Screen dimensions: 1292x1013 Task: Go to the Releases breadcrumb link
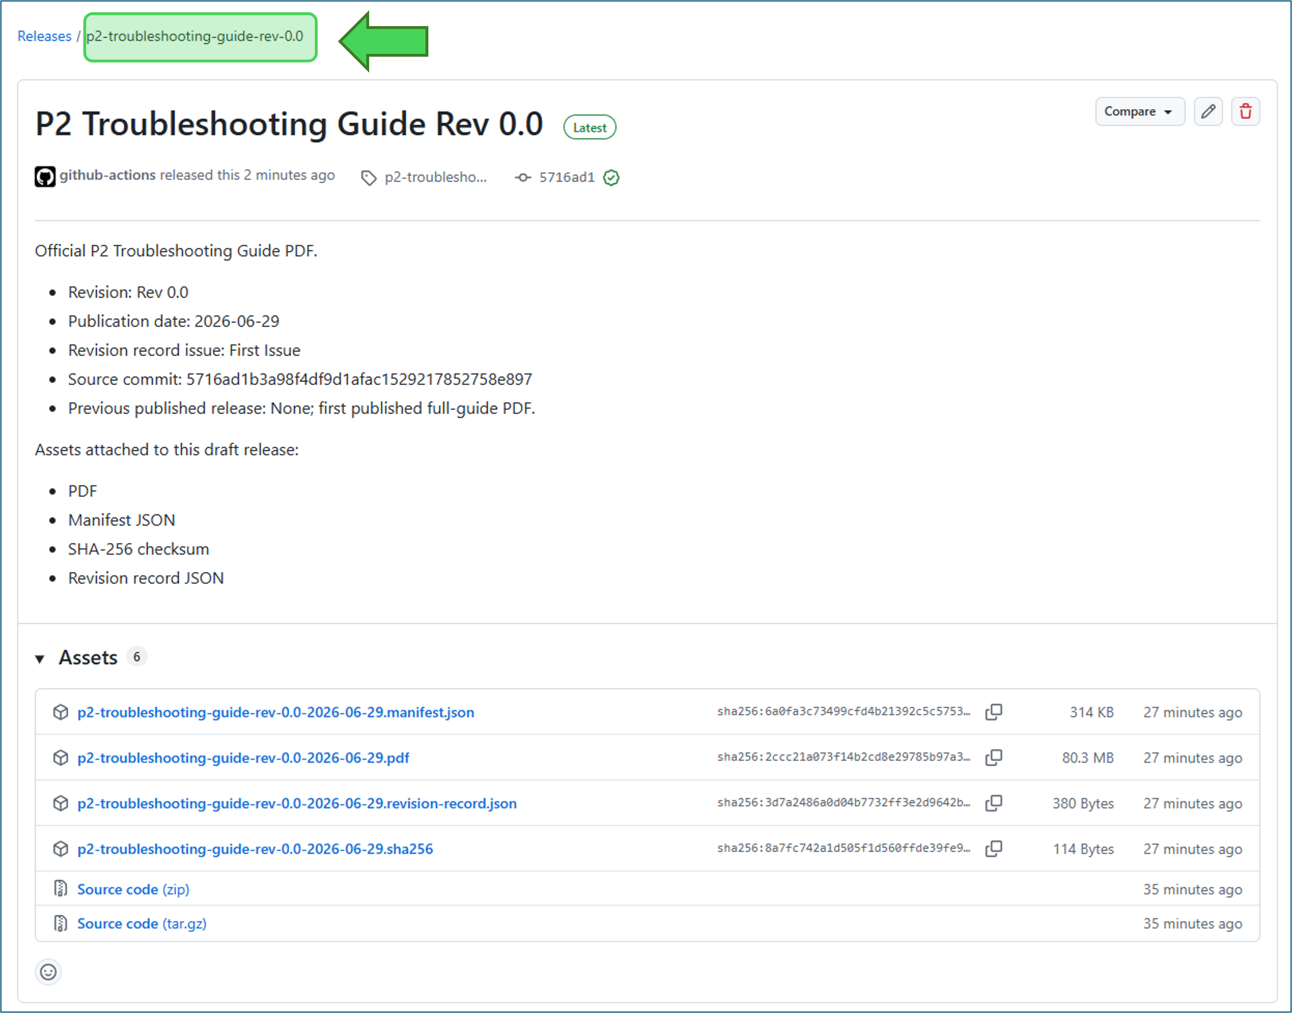45,36
